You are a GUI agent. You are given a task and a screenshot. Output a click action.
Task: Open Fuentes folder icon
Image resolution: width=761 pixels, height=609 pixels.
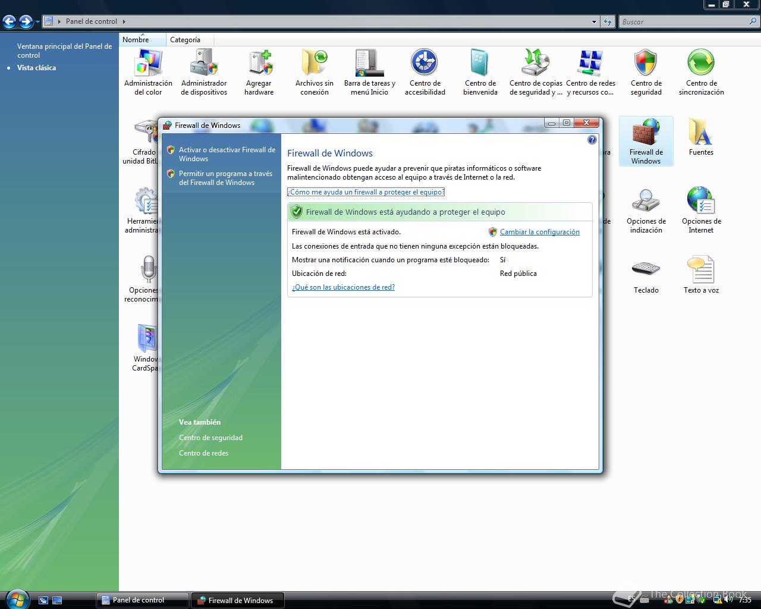pyautogui.click(x=702, y=137)
